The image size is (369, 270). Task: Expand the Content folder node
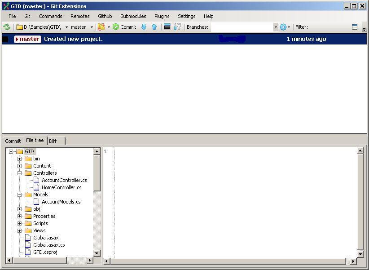click(x=20, y=166)
